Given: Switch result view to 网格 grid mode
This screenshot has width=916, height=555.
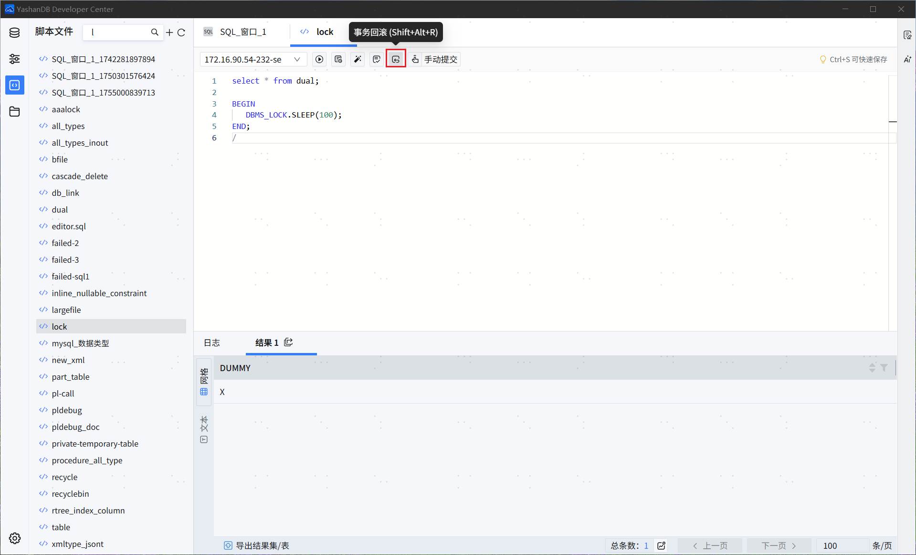Looking at the screenshot, I should (x=204, y=382).
